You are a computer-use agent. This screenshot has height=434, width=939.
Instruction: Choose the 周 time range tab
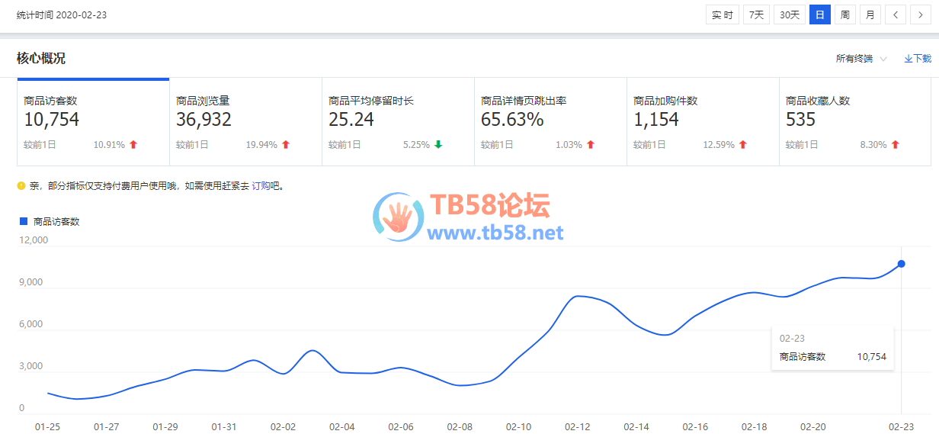click(844, 14)
